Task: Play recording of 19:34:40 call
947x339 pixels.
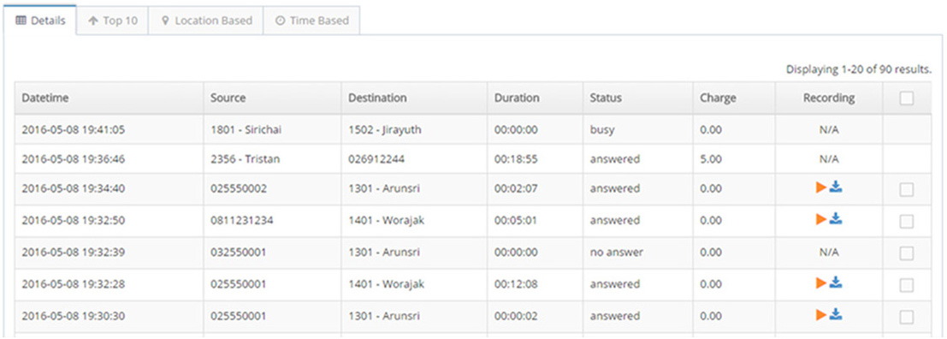Action: click(820, 187)
